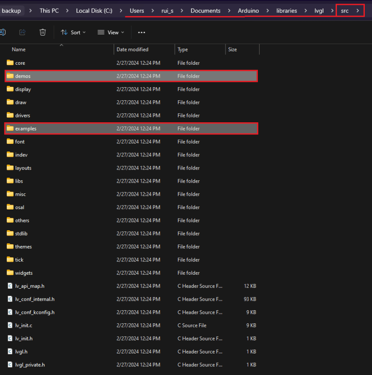Click the Delete trash icon
372x375 pixels.
pyautogui.click(x=42, y=32)
